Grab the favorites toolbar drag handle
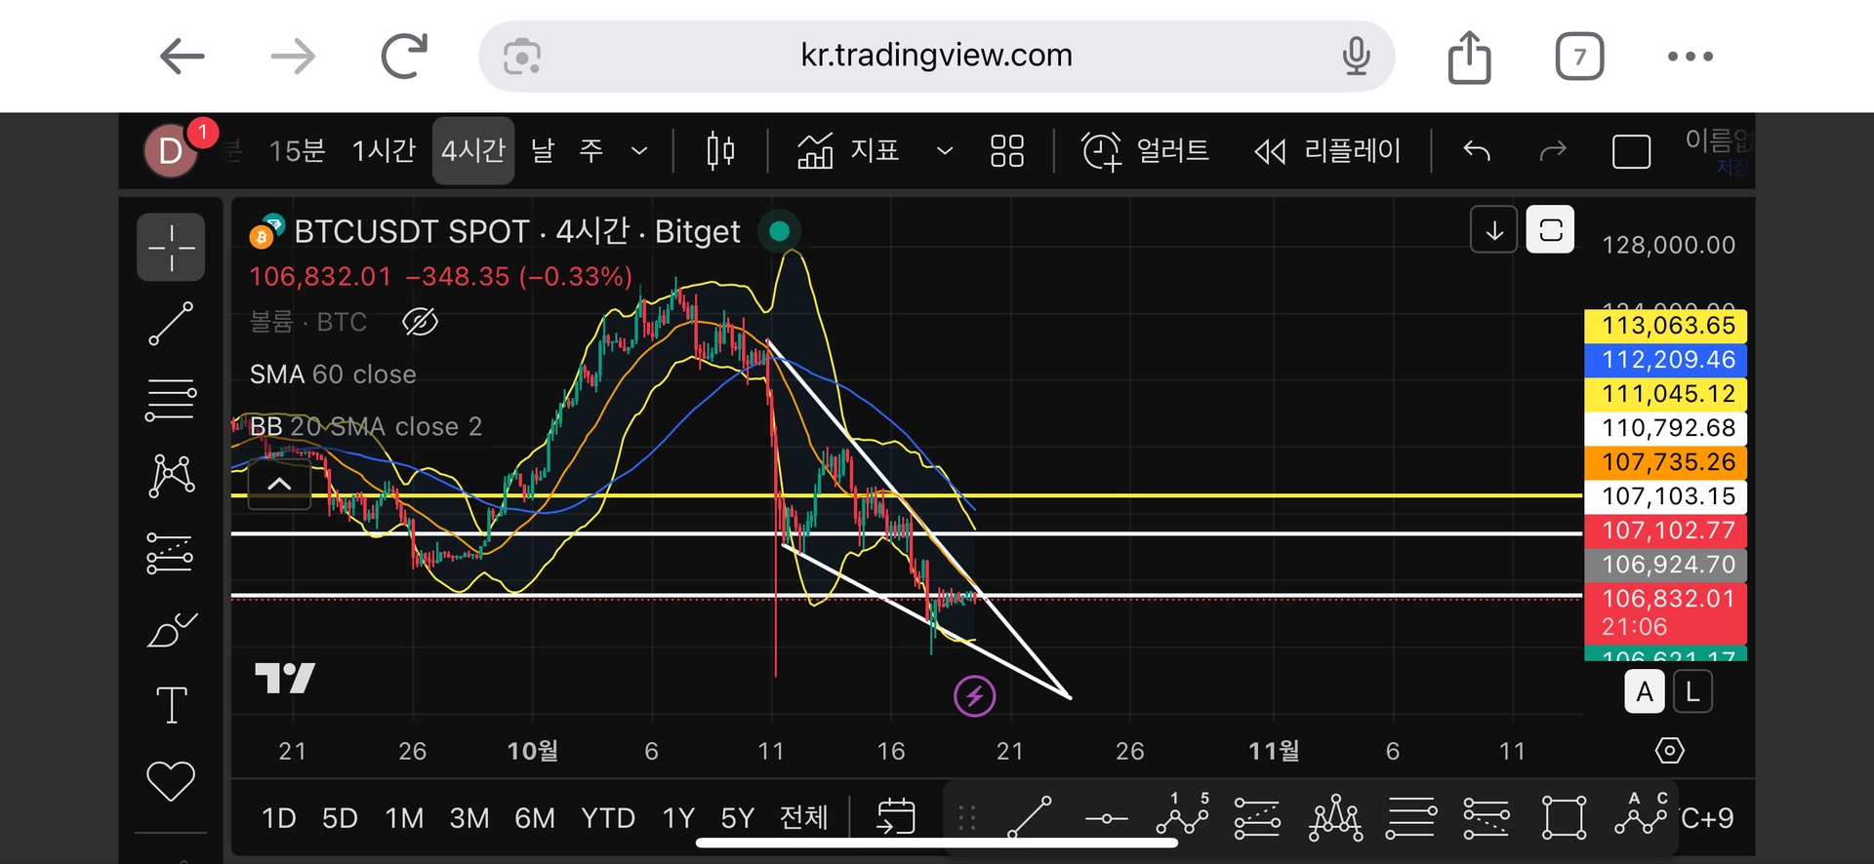The image size is (1874, 864). (967, 818)
